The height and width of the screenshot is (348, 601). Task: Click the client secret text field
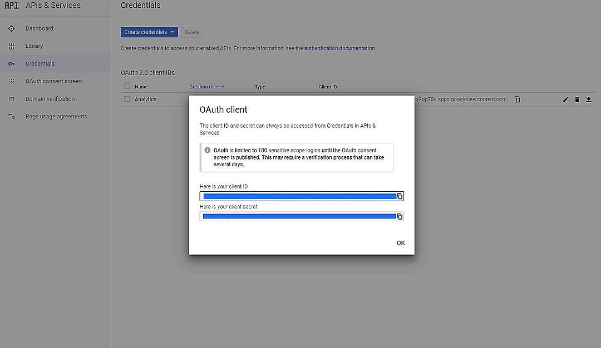298,216
